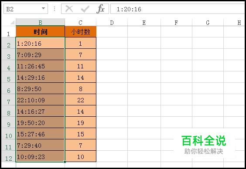Click hours cell with value 8
The width and height of the screenshot is (246, 169).
click(81, 88)
